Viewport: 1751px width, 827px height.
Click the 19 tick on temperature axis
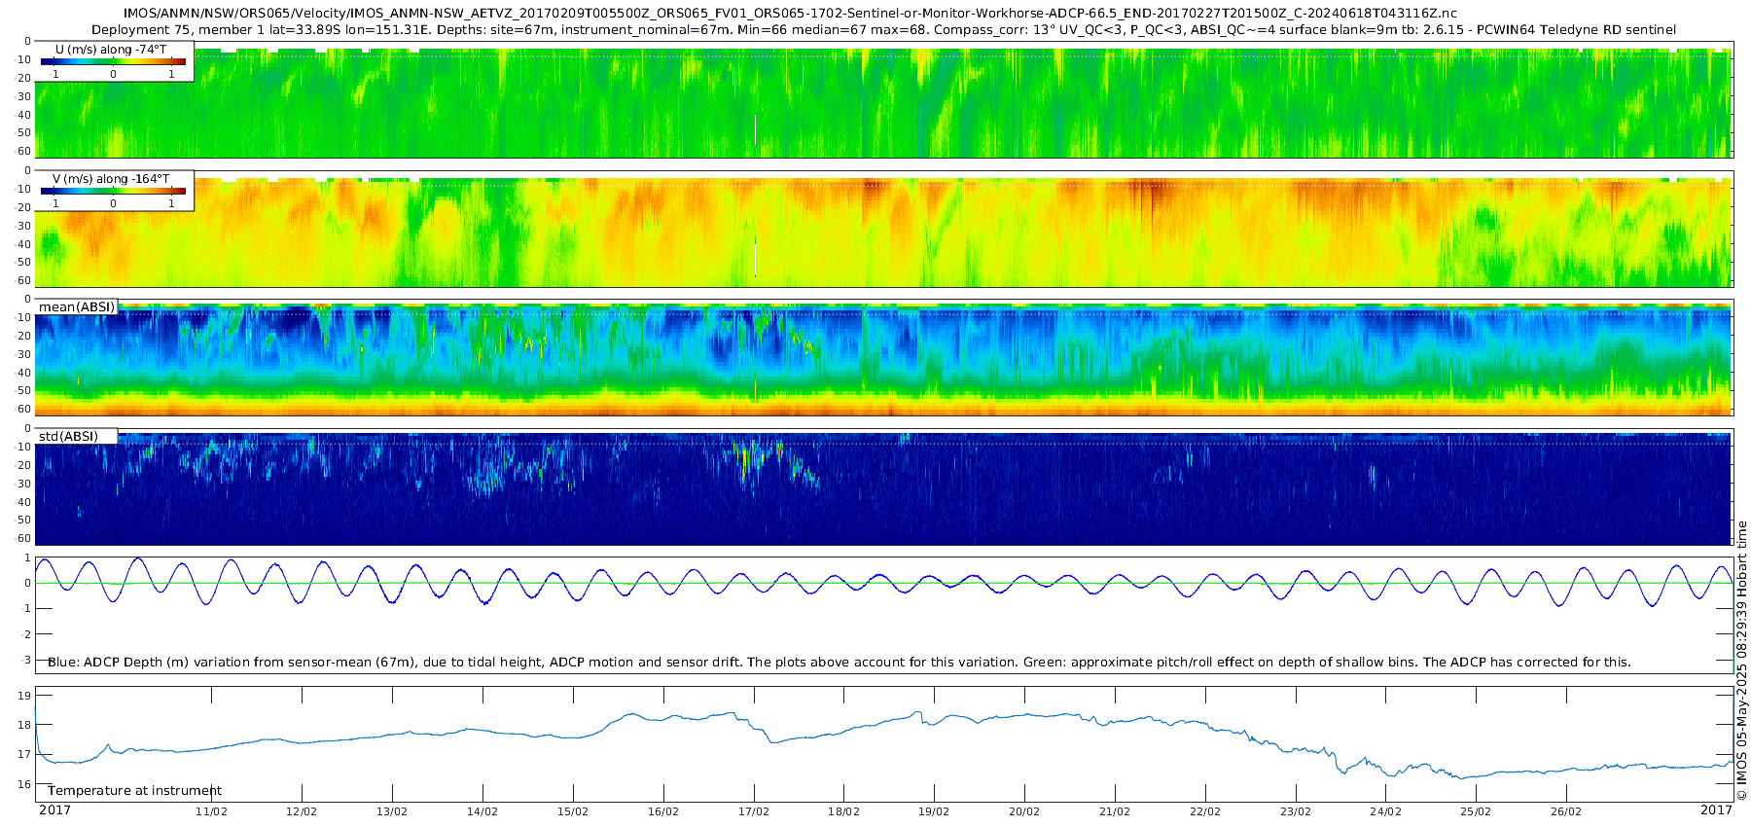(24, 696)
